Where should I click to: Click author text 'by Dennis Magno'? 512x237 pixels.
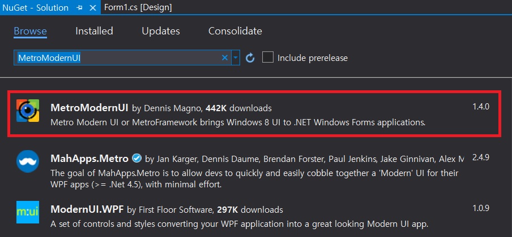pyautogui.click(x=168, y=108)
